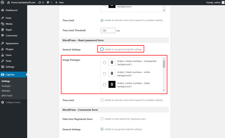Viewport: 225px width, 138px height.
Task: Click the upper package list scroll down arrow
Action: coord(164,10)
